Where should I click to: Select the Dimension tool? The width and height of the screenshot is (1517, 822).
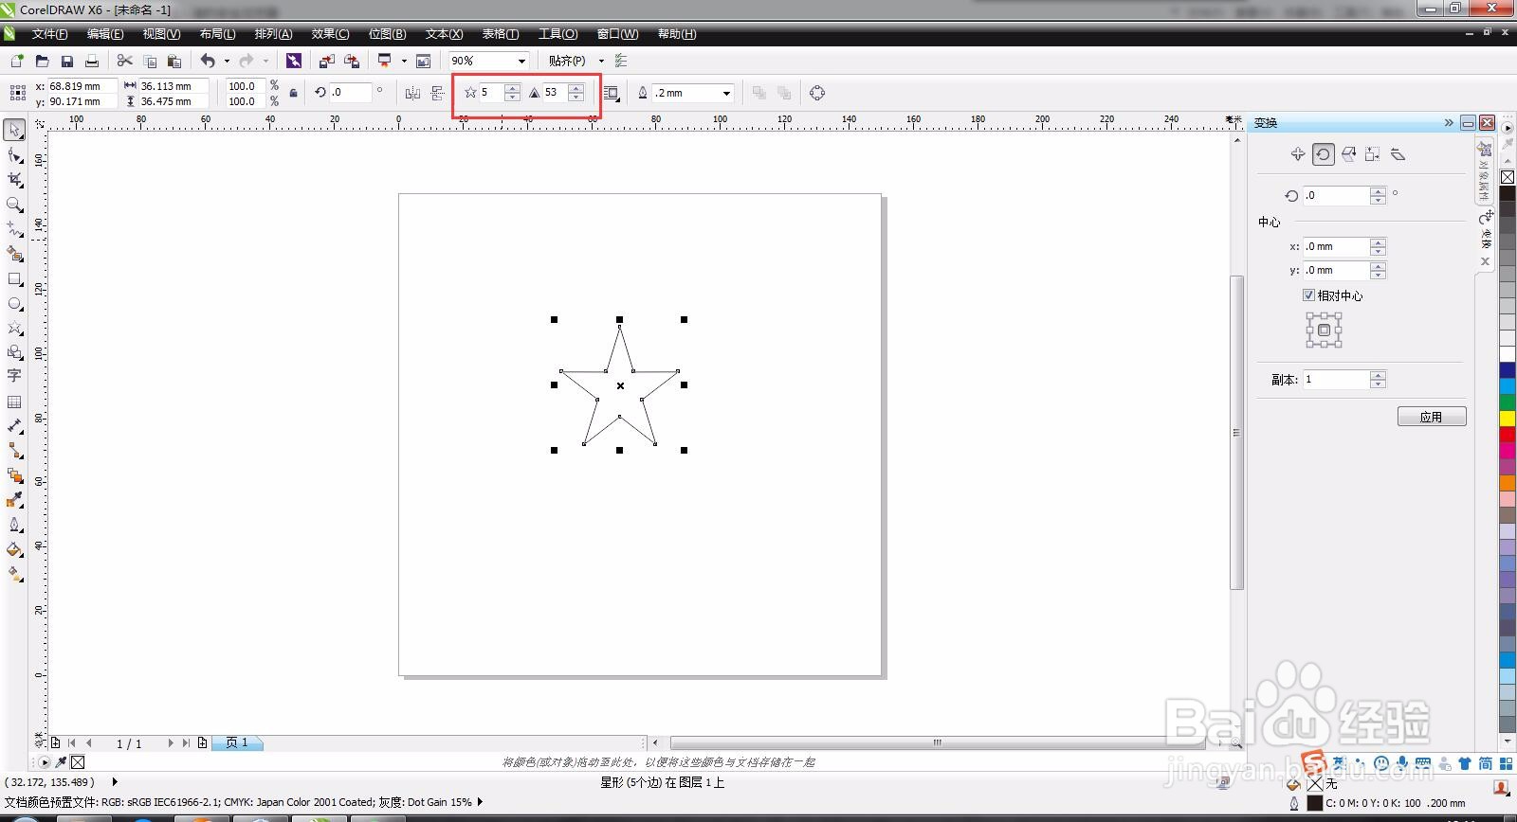15,426
